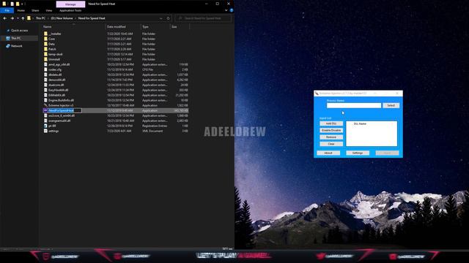Select the _Installer folder icon
469x263 pixels.
(x=45, y=34)
